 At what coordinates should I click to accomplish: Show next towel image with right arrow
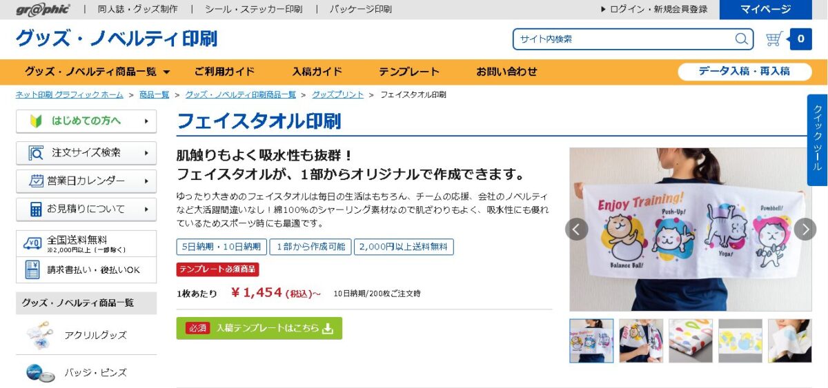[x=805, y=229]
